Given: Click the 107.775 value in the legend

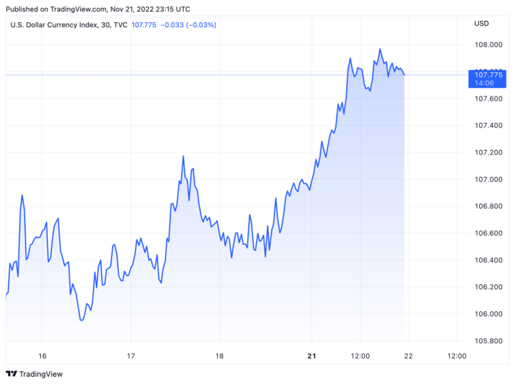Looking at the screenshot, I should pyautogui.click(x=144, y=25).
